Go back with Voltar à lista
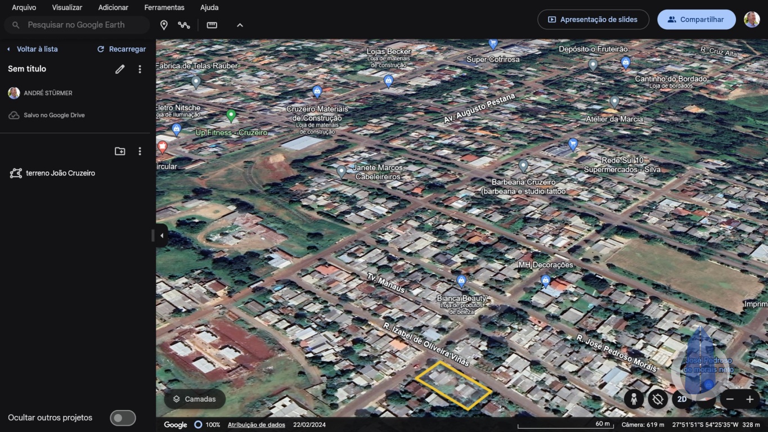The width and height of the screenshot is (768, 432). coord(32,49)
